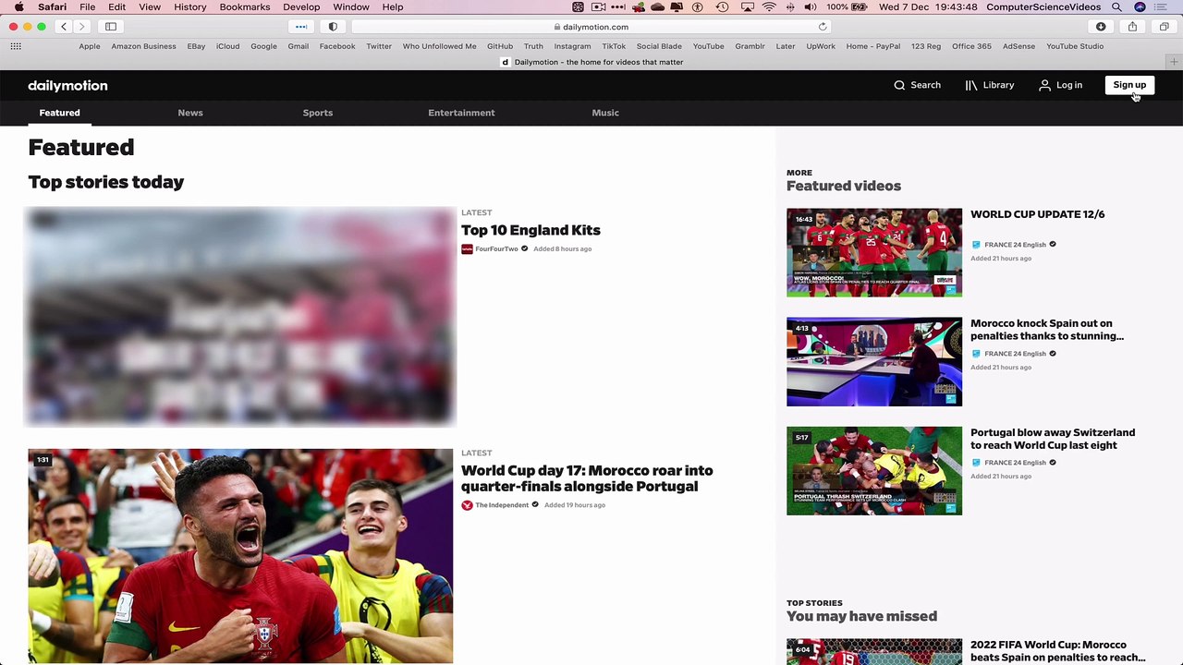Click the dailymotion.com address field
Image resolution: width=1183 pixels, height=665 pixels.
click(591, 27)
